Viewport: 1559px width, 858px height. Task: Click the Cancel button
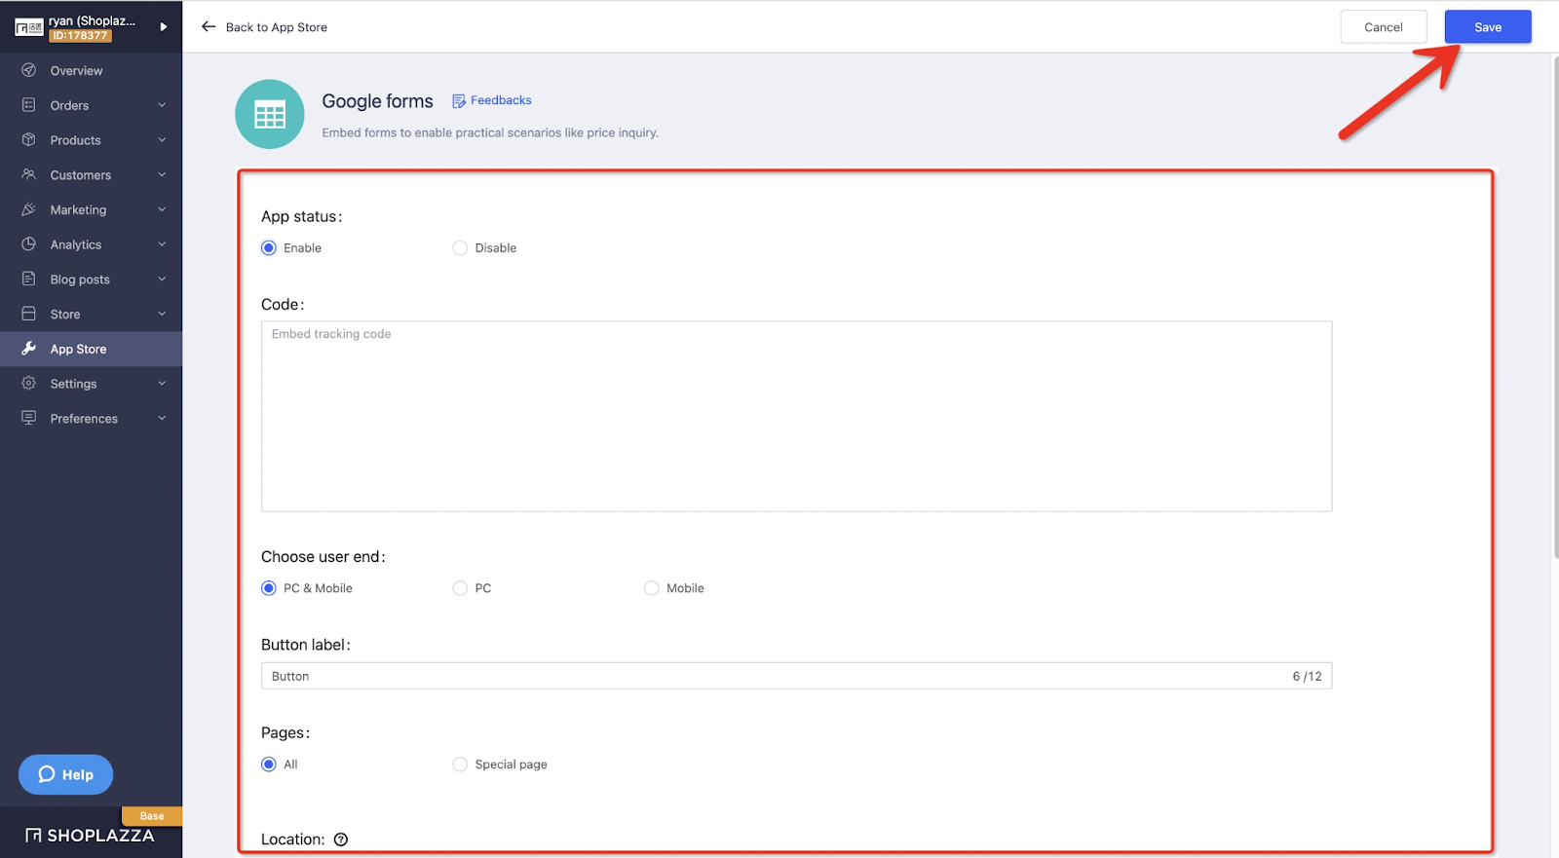[x=1384, y=27]
